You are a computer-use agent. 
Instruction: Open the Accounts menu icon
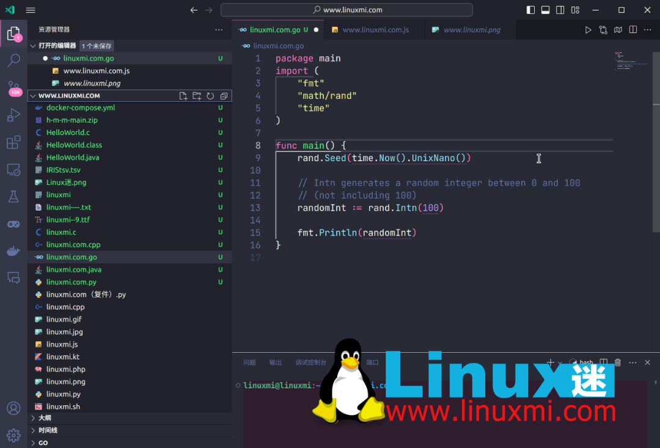click(x=13, y=408)
